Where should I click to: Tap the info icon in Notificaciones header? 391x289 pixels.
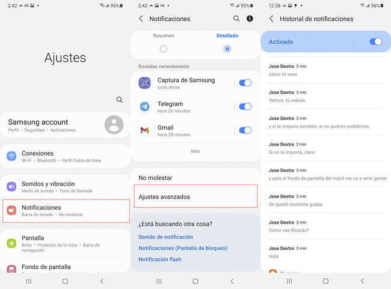click(x=250, y=19)
